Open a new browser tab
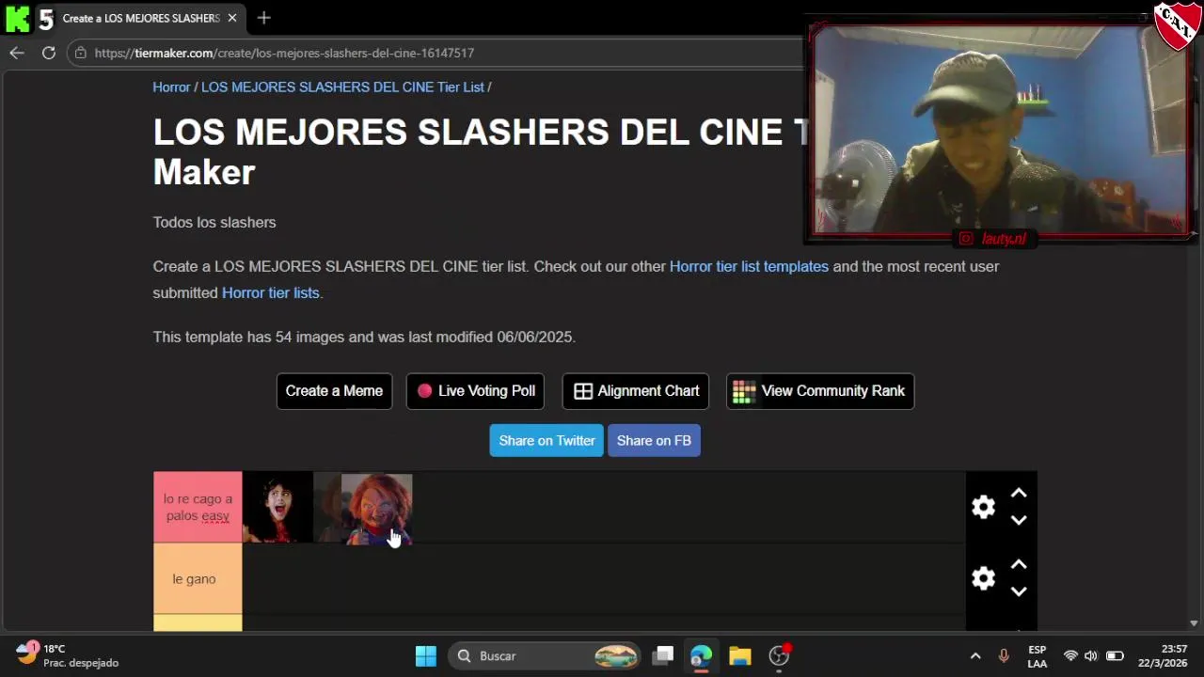Screen dimensions: 1204x677 pyautogui.click(x=264, y=18)
